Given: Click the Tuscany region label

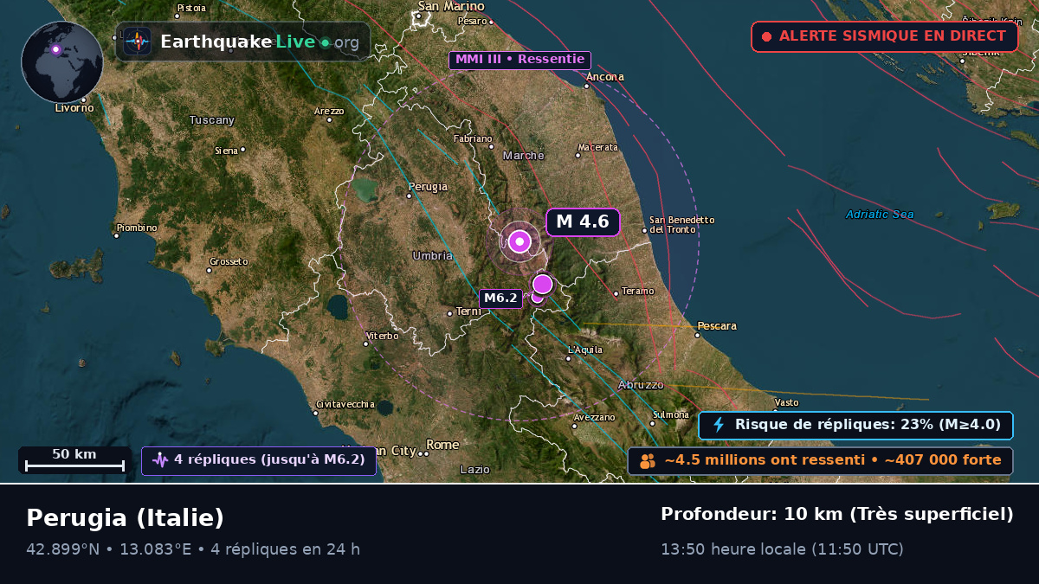Looking at the screenshot, I should point(212,120).
